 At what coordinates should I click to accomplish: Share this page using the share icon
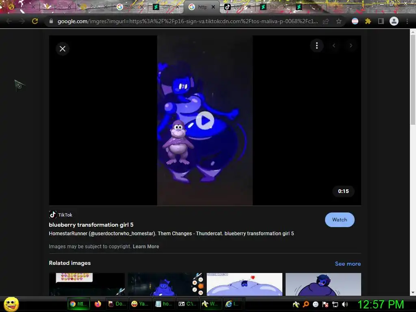click(326, 21)
